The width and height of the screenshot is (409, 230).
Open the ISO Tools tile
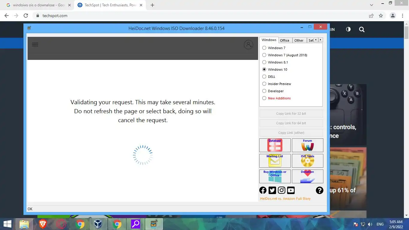(x=307, y=161)
